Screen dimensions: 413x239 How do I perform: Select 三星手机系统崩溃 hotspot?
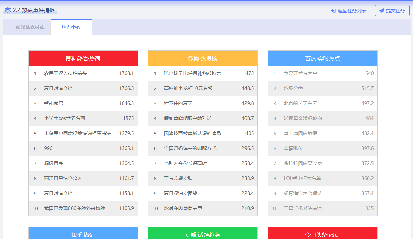pyautogui.click(x=303, y=208)
